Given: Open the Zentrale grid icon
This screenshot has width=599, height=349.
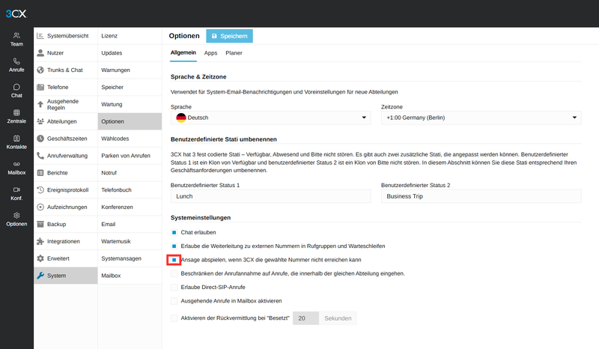Looking at the screenshot, I should click(16, 112).
